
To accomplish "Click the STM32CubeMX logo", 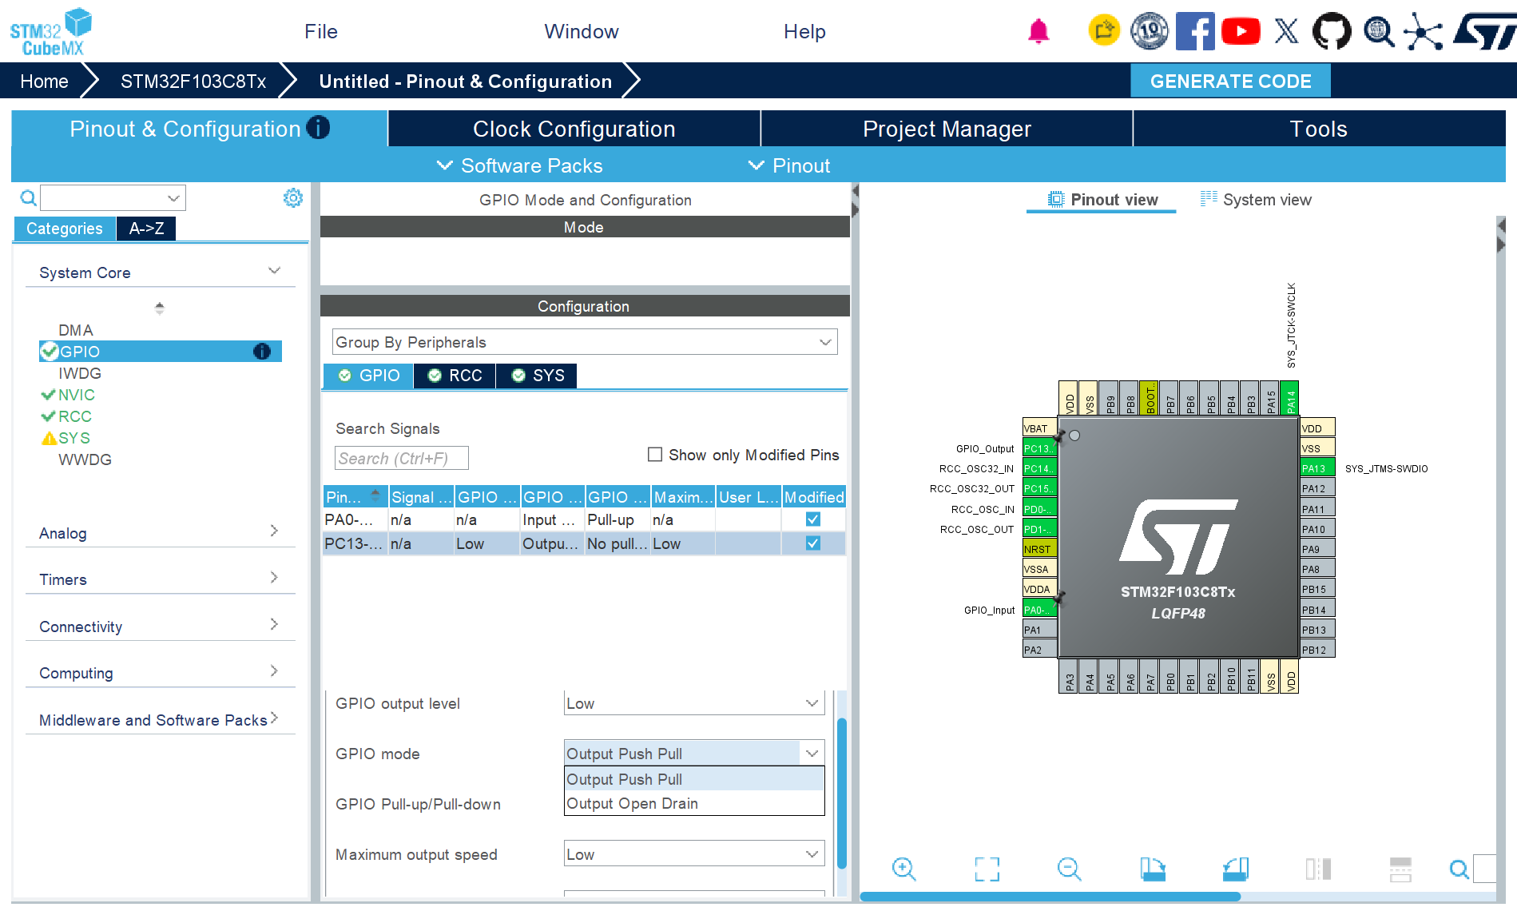I will (50, 32).
